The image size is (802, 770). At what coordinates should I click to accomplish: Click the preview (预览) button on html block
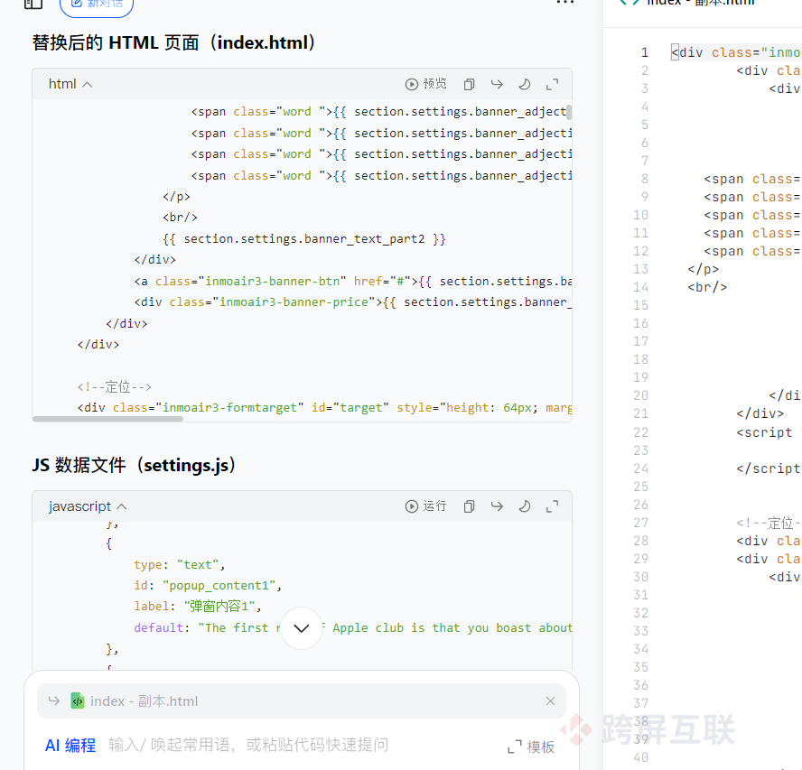(x=425, y=84)
